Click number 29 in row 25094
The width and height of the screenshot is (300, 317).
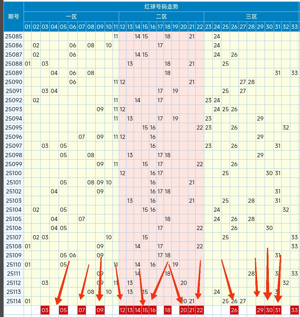click(260, 118)
